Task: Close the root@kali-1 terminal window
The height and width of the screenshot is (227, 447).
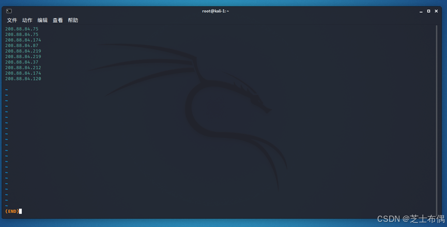Action: [436, 11]
